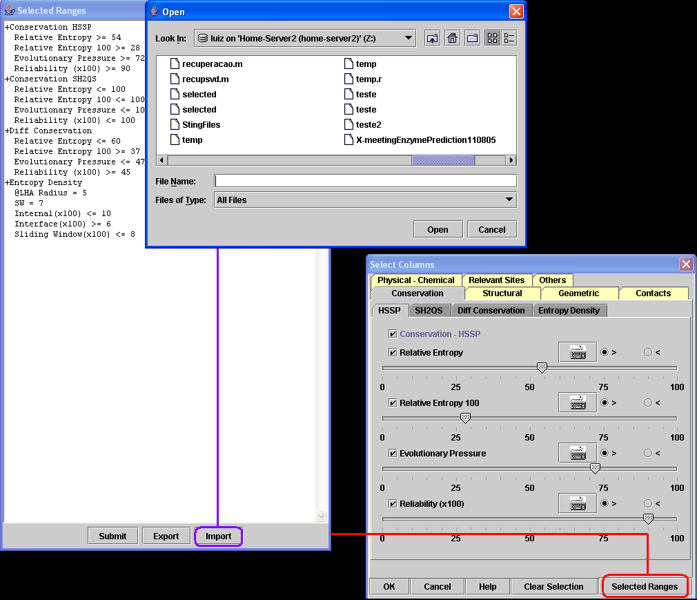Switch to the Others tab
Screen dimensions: 697x600
[553, 280]
